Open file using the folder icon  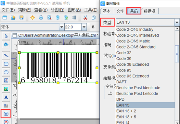tap(13, 17)
